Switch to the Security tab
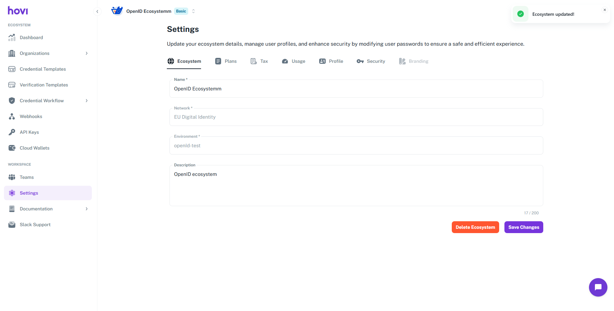This screenshot has height=311, width=614. tap(371, 61)
